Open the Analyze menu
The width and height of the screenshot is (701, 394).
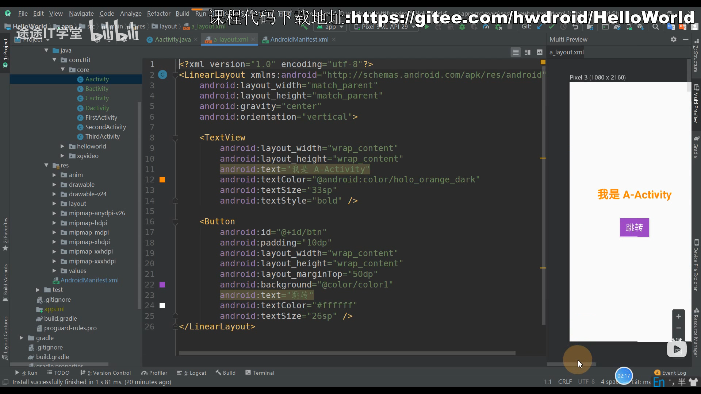pyautogui.click(x=131, y=13)
